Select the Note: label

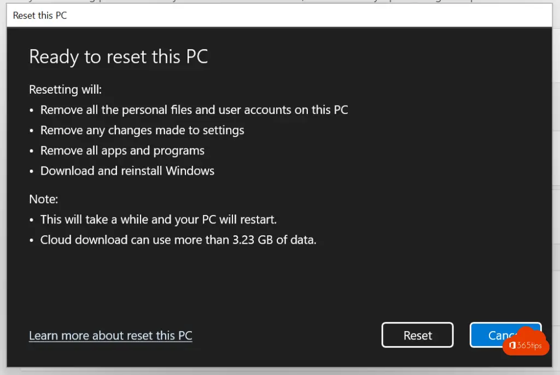tap(44, 199)
